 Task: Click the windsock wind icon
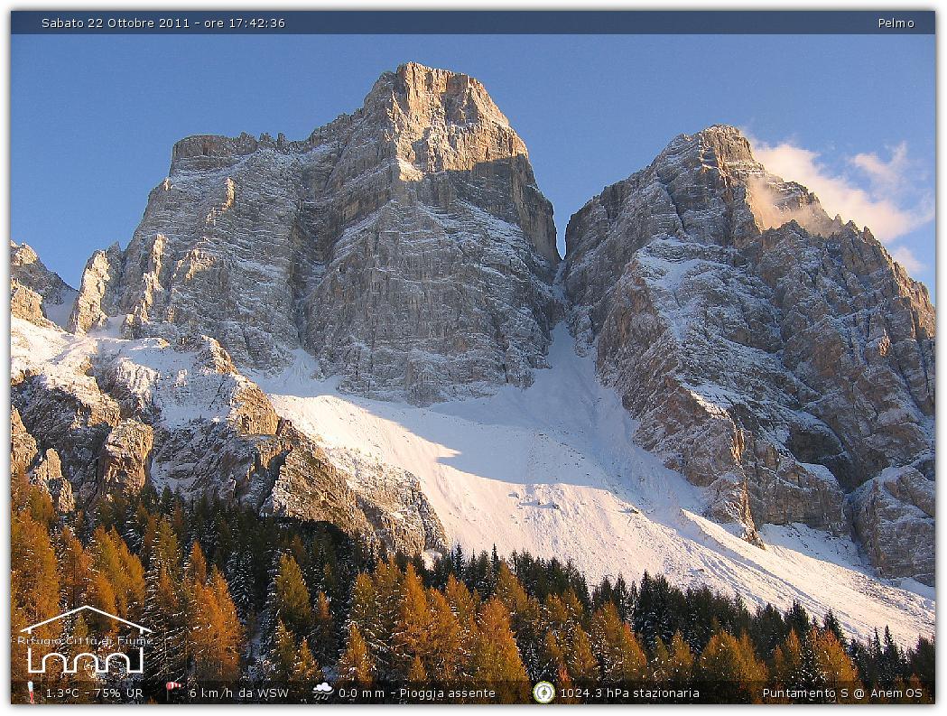173,692
